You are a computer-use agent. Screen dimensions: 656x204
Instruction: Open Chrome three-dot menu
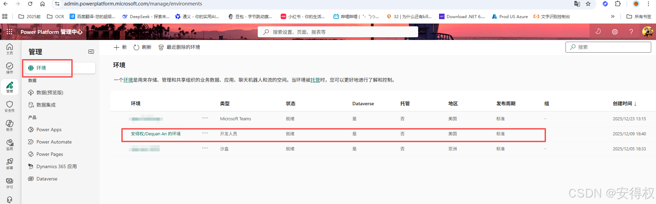(x=648, y=4)
